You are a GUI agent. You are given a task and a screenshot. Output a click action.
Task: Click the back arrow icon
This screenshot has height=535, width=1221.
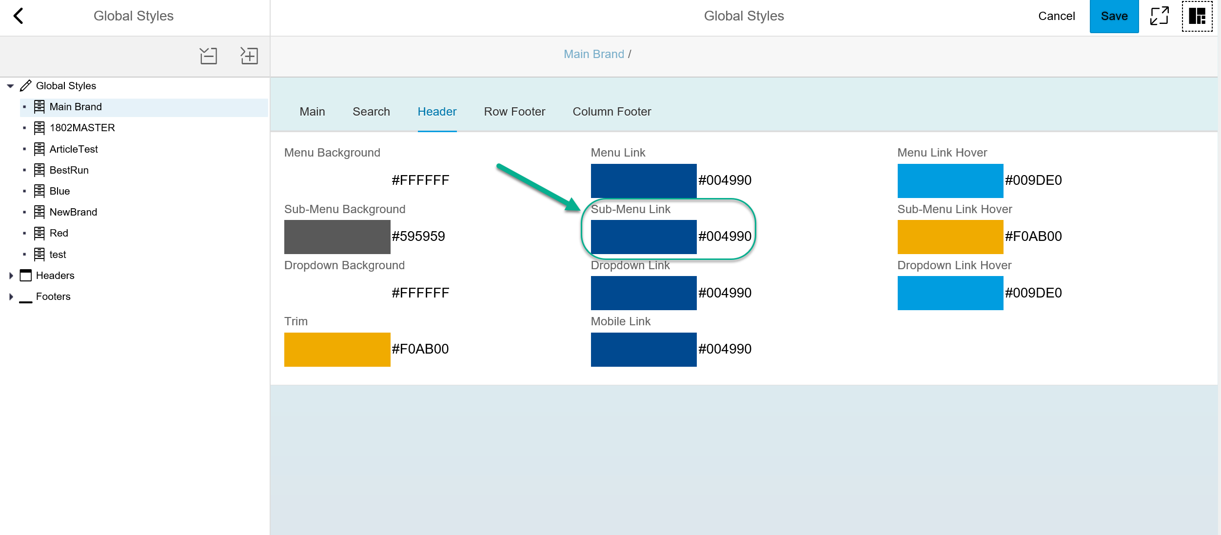click(x=19, y=16)
